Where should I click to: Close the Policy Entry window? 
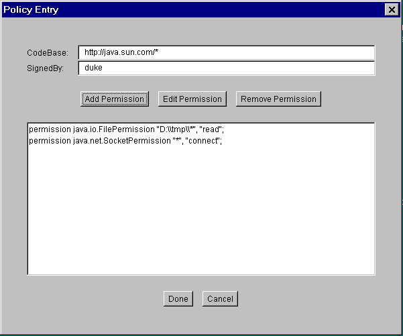coord(391,9)
